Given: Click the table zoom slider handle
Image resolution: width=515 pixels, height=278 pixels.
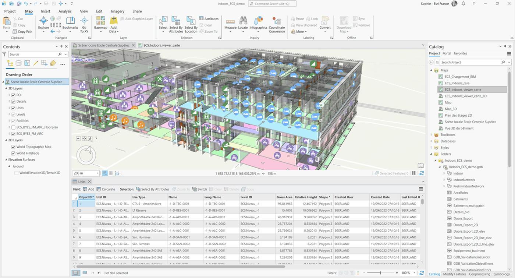Looking at the screenshot, I should pyautogui.click(x=380, y=273).
